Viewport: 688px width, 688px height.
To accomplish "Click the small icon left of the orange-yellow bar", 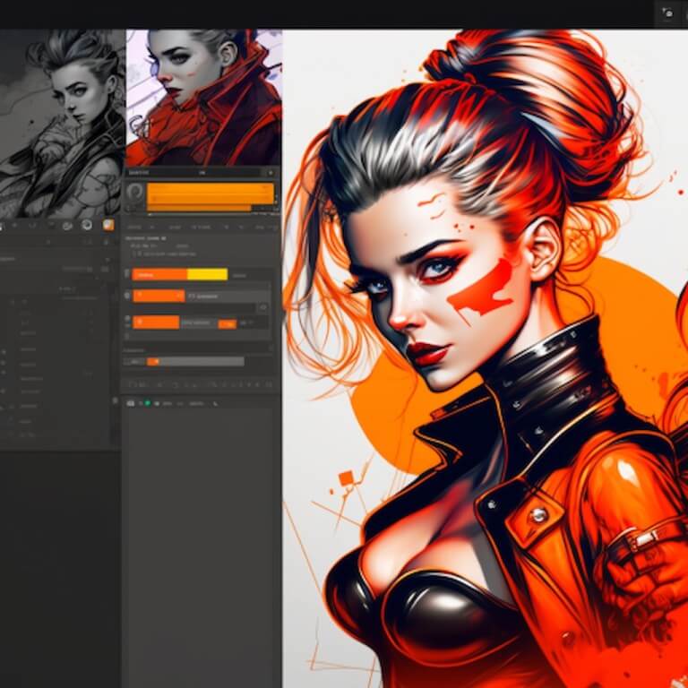I will (x=127, y=275).
